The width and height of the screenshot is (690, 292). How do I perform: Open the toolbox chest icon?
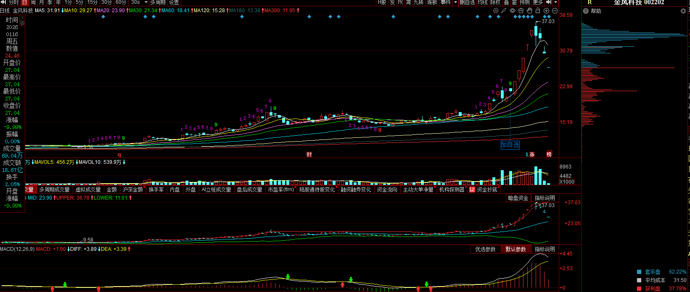[521, 11]
